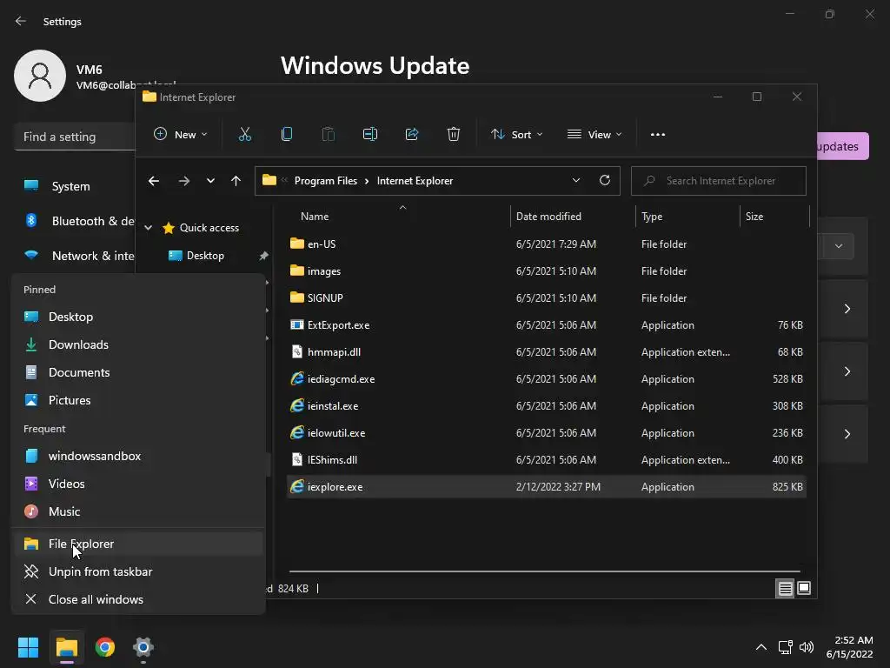The image size is (890, 668).
Task: Select the iediagcmd.exe file
Action: 546,379
